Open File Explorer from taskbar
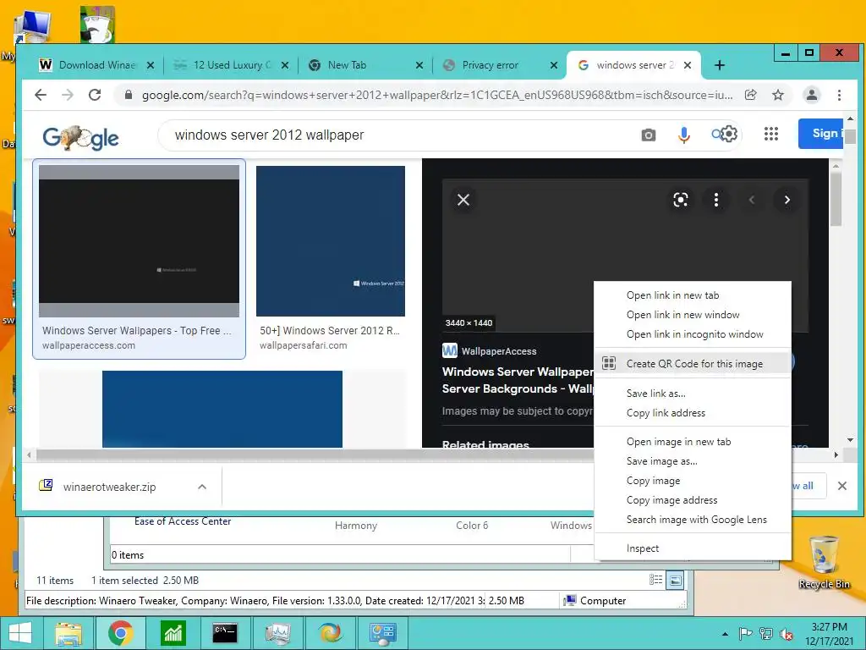This screenshot has width=866, height=650. pos(68,633)
